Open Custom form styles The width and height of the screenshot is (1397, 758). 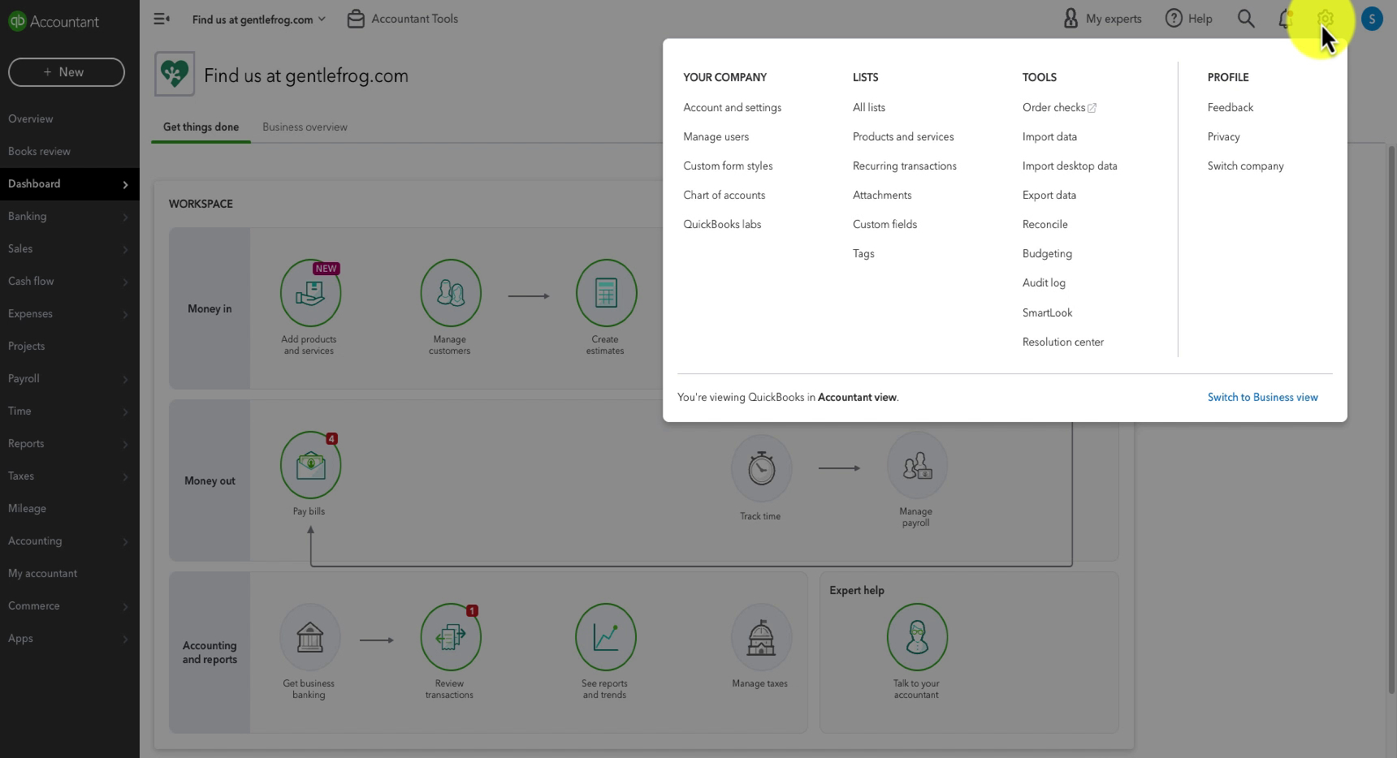(728, 166)
